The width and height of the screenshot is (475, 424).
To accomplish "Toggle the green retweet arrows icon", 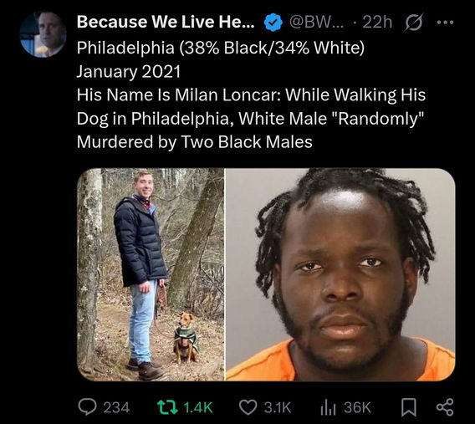I will [167, 407].
